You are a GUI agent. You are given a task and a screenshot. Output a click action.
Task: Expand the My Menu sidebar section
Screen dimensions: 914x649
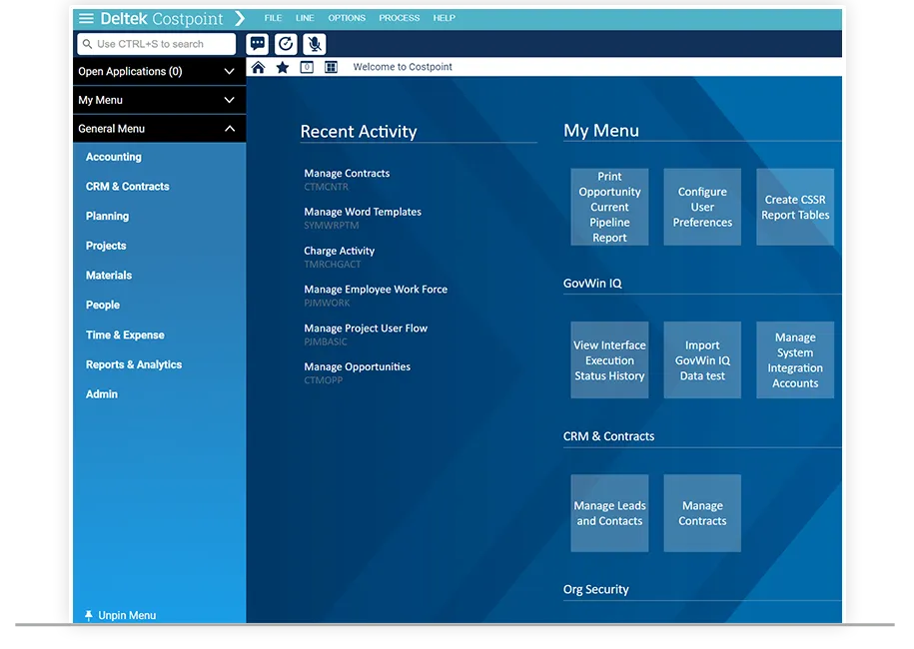click(159, 100)
